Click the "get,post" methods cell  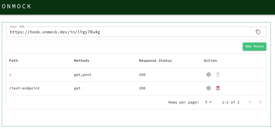(83, 75)
